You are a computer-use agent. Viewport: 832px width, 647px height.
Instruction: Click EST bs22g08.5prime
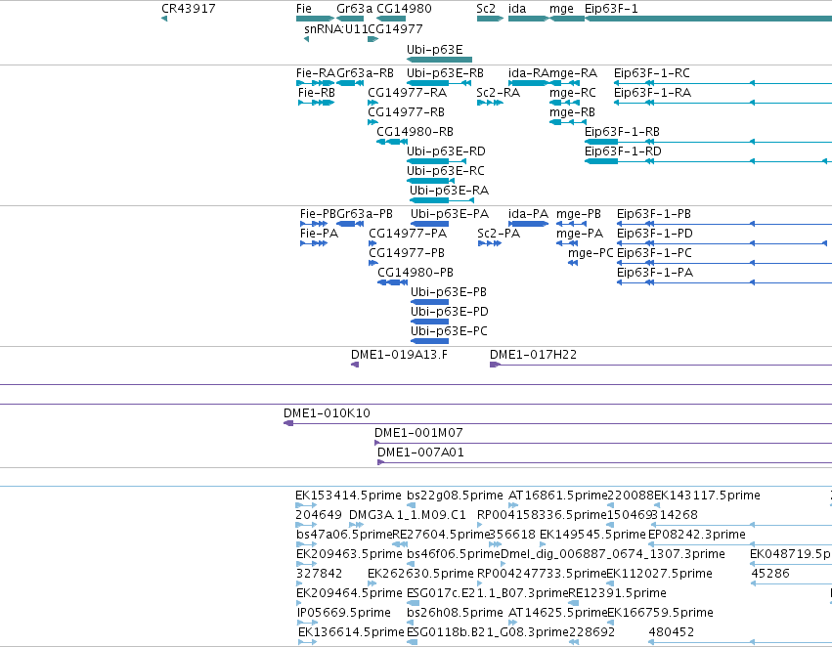(455, 496)
